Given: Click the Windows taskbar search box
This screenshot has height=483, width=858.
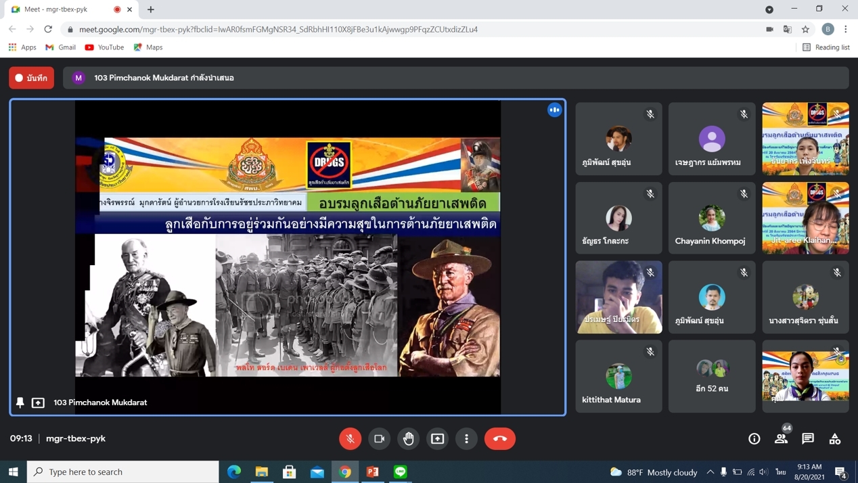Looking at the screenshot, I should point(123,471).
